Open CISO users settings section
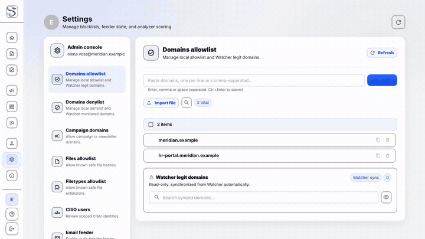This screenshot has width=425, height=239. pyautogui.click(x=87, y=212)
